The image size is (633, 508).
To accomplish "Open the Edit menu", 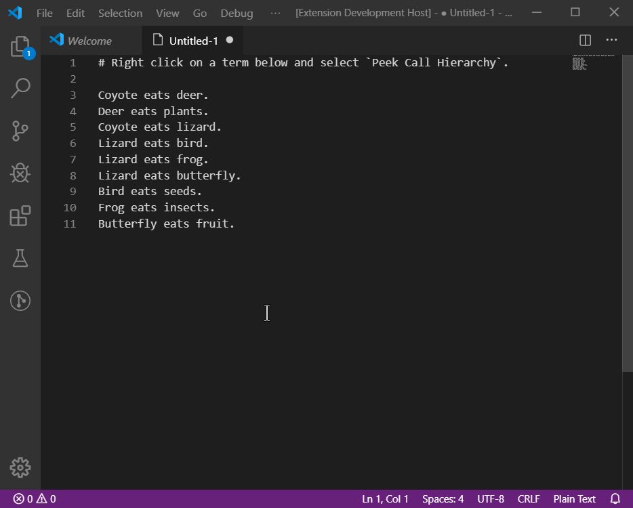I will click(x=75, y=13).
